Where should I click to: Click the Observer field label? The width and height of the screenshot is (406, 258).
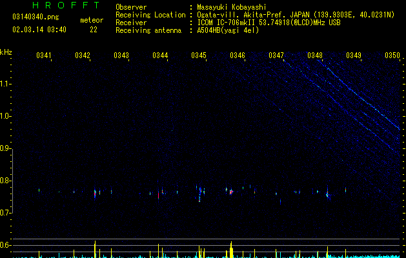(x=131, y=7)
